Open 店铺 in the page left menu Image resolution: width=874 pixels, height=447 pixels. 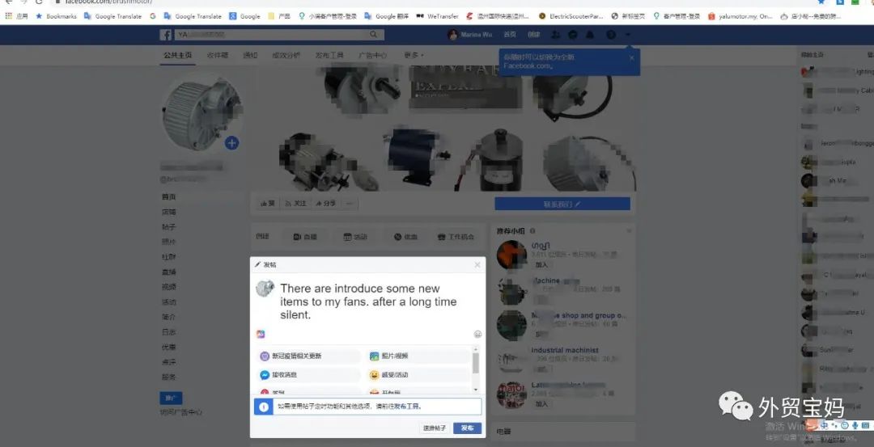coord(169,212)
